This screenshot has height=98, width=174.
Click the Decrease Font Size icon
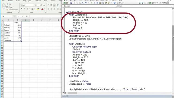coord(44,5)
